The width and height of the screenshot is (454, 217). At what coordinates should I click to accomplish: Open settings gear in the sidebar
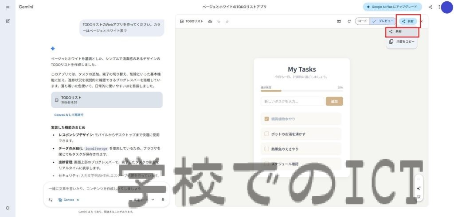point(8,208)
